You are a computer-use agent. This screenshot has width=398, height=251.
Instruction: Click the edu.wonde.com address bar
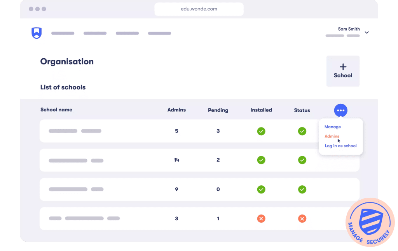[x=199, y=9]
